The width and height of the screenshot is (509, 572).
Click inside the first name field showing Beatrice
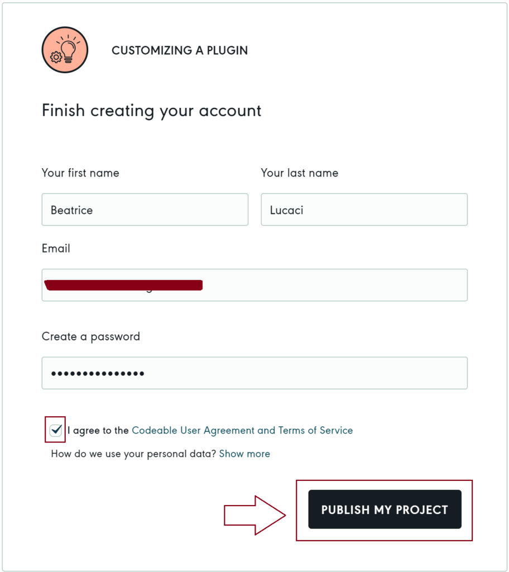click(145, 209)
